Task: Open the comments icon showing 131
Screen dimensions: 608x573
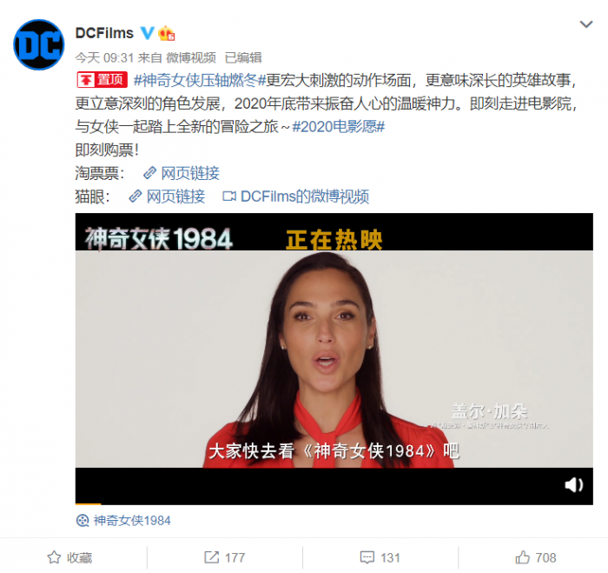Action: tap(380, 557)
